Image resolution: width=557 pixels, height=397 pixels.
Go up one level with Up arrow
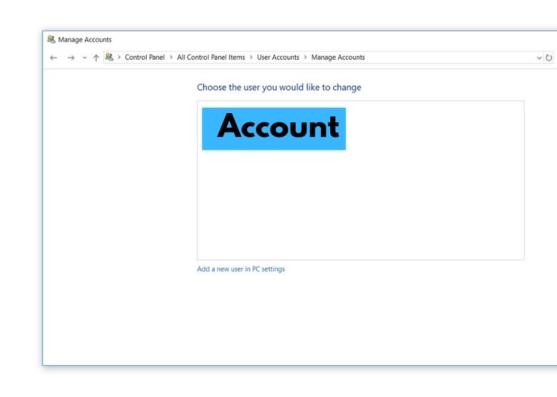pos(96,58)
